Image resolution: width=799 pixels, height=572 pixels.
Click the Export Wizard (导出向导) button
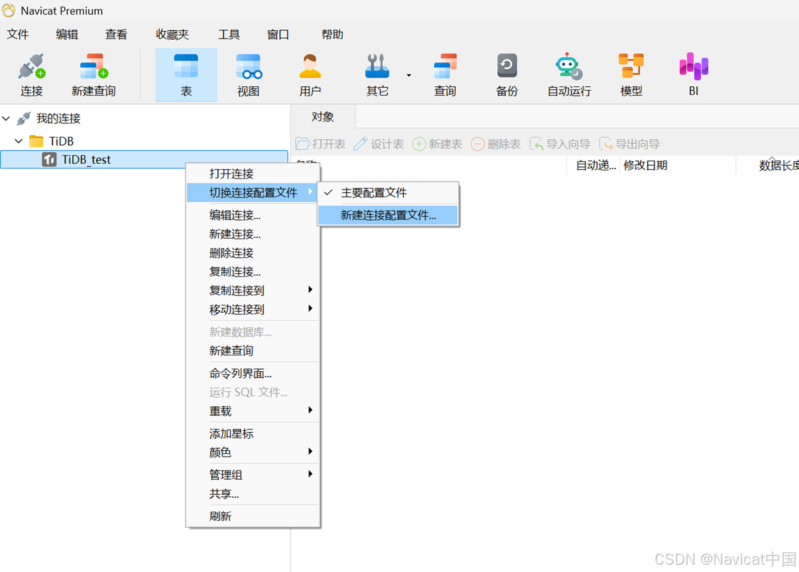point(629,144)
